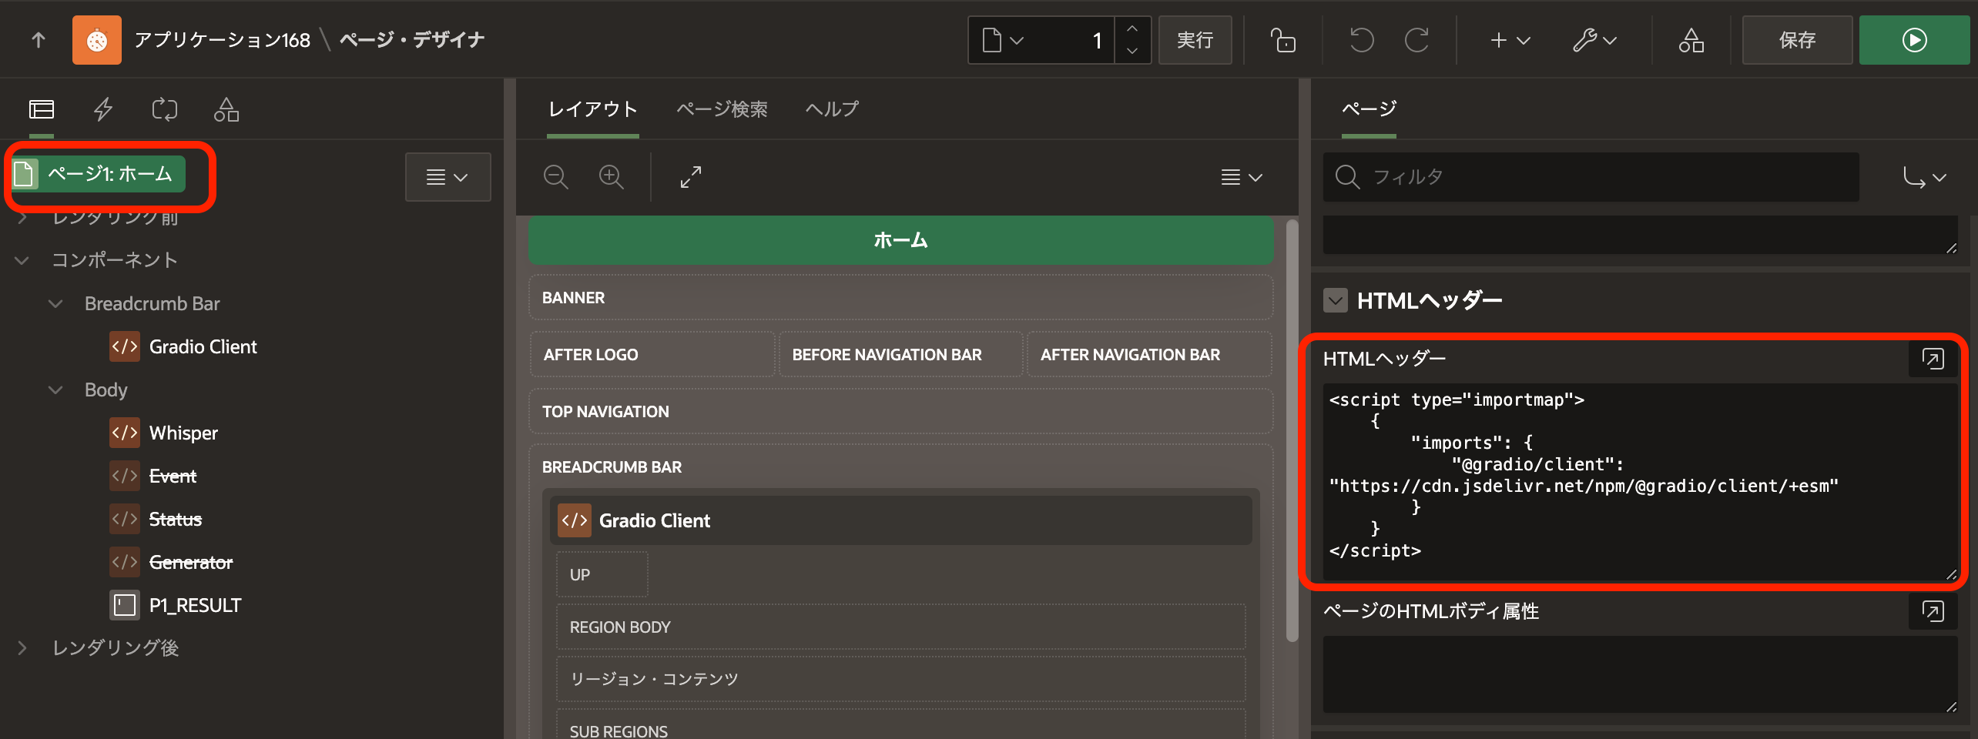Open the property editor go-to-group menu

[x=1923, y=177]
